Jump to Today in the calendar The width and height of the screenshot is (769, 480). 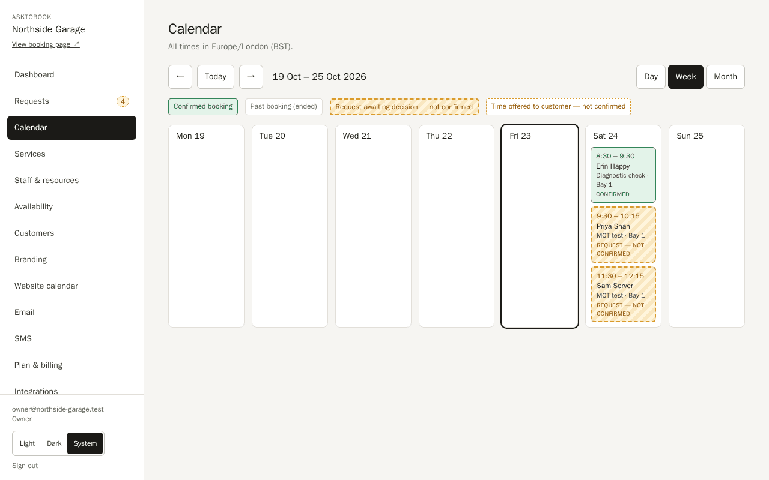point(216,77)
